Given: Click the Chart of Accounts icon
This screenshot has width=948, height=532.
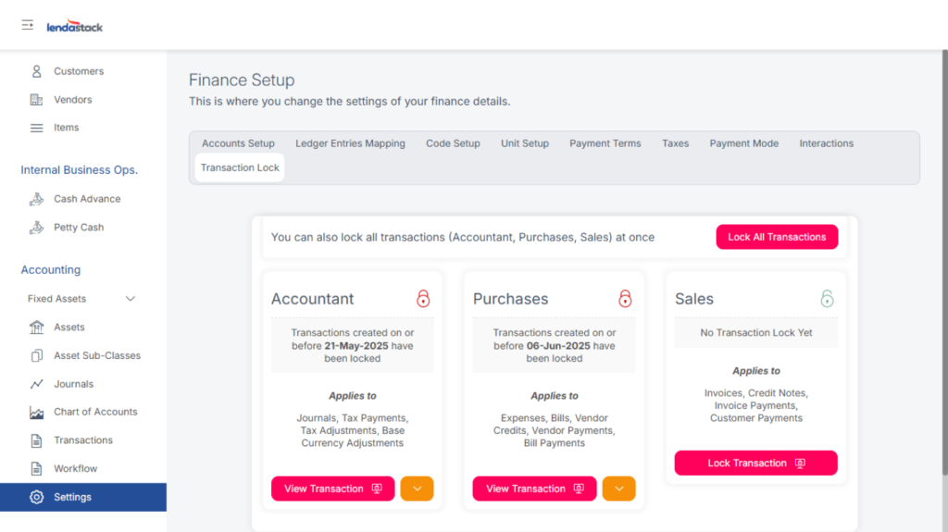Looking at the screenshot, I should [x=37, y=413].
